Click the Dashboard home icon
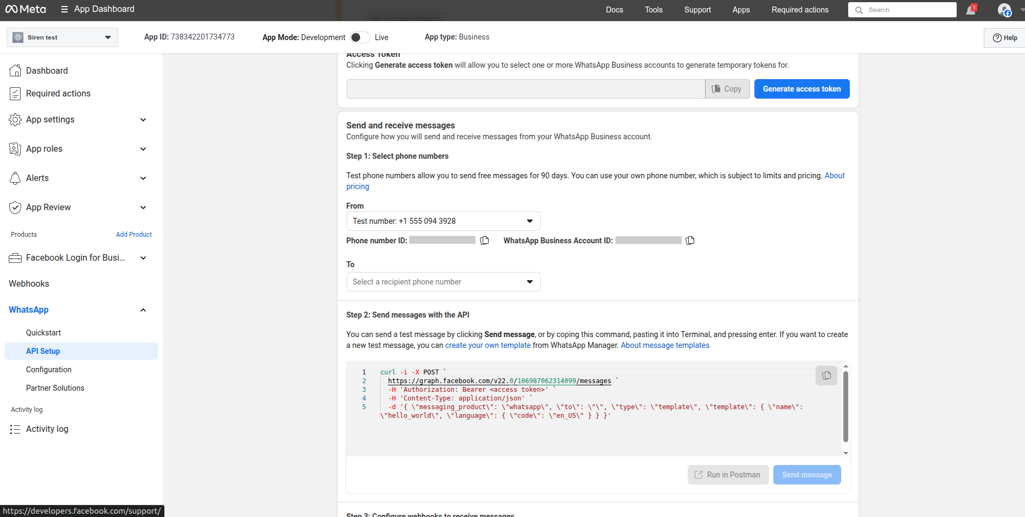1025x517 pixels. point(15,70)
